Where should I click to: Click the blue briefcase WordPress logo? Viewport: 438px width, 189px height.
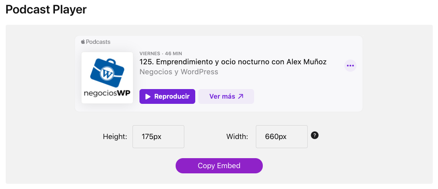[x=107, y=73]
